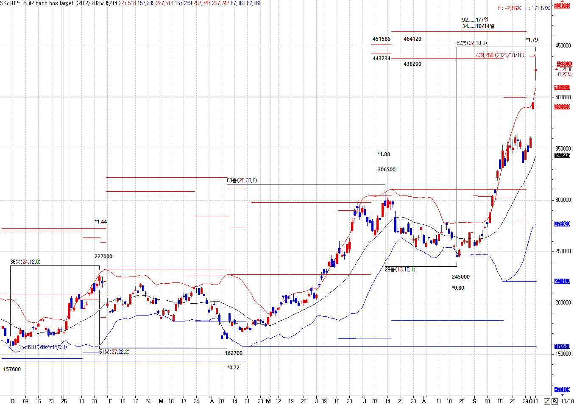574x405 pixels.
Task: Click the '36봉(24,12,0)' box label
Action: point(25,262)
